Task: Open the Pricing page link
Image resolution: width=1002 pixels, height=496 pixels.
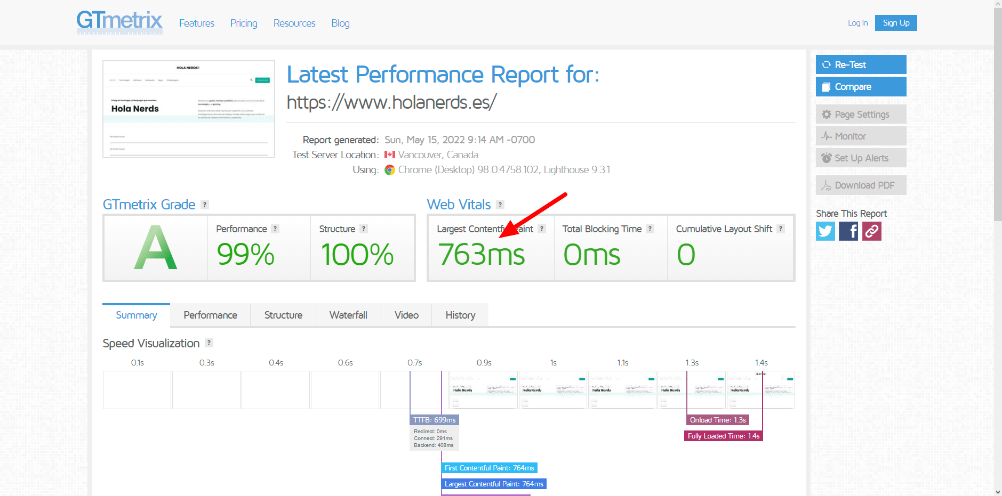Action: (244, 23)
